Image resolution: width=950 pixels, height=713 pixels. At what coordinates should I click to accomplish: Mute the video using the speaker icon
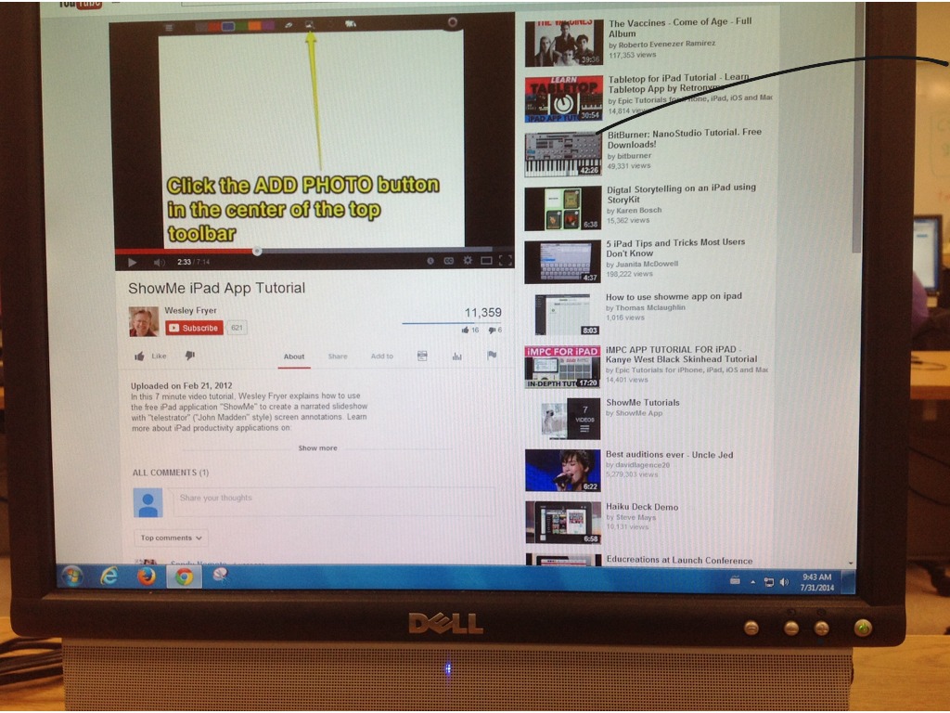(158, 263)
